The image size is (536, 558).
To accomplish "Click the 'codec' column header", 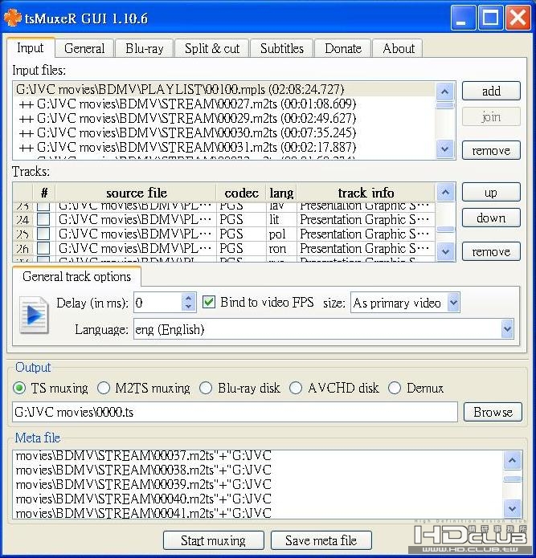I will 241,193.
